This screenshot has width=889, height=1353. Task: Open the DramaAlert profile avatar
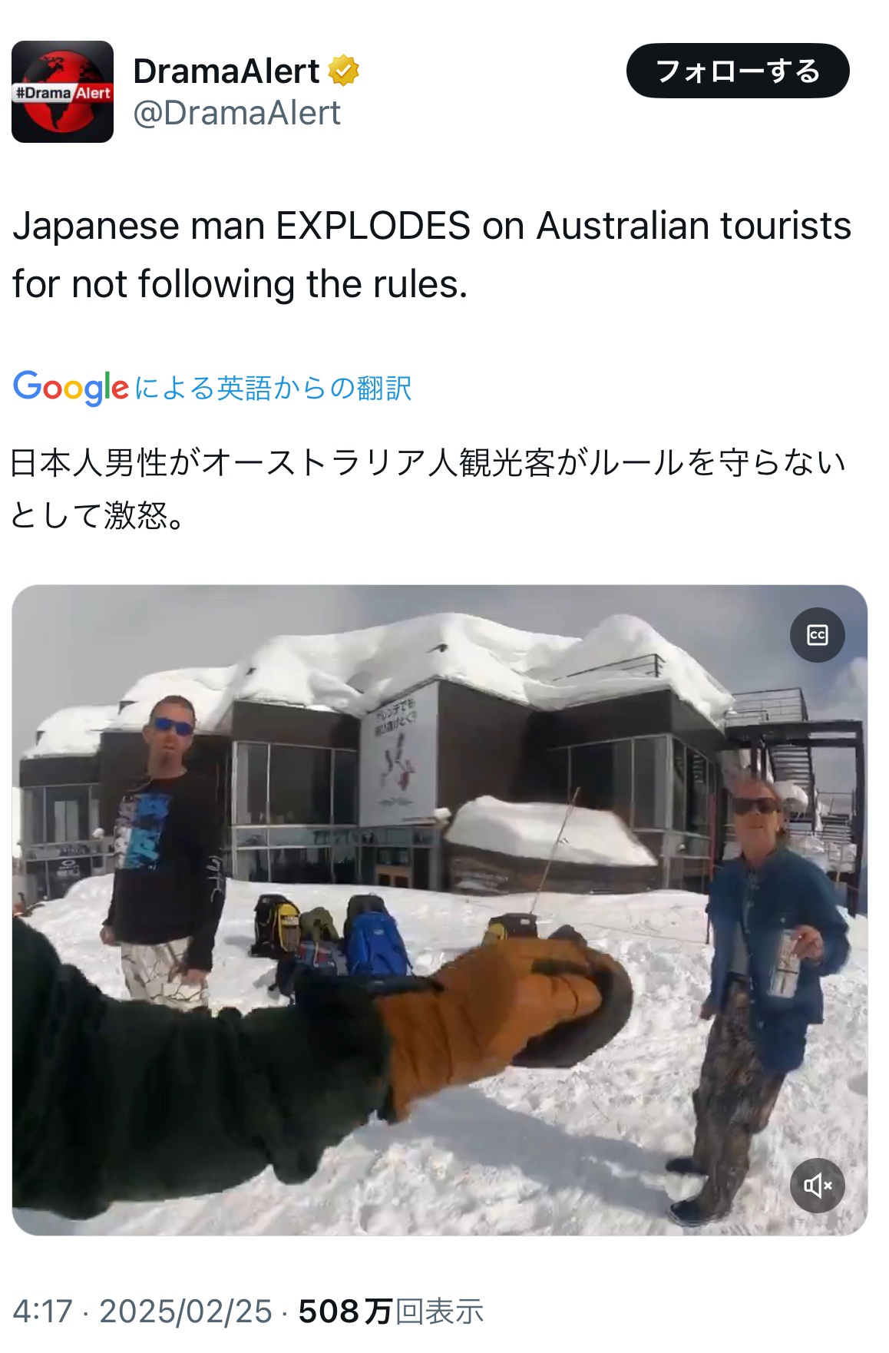click(x=62, y=92)
